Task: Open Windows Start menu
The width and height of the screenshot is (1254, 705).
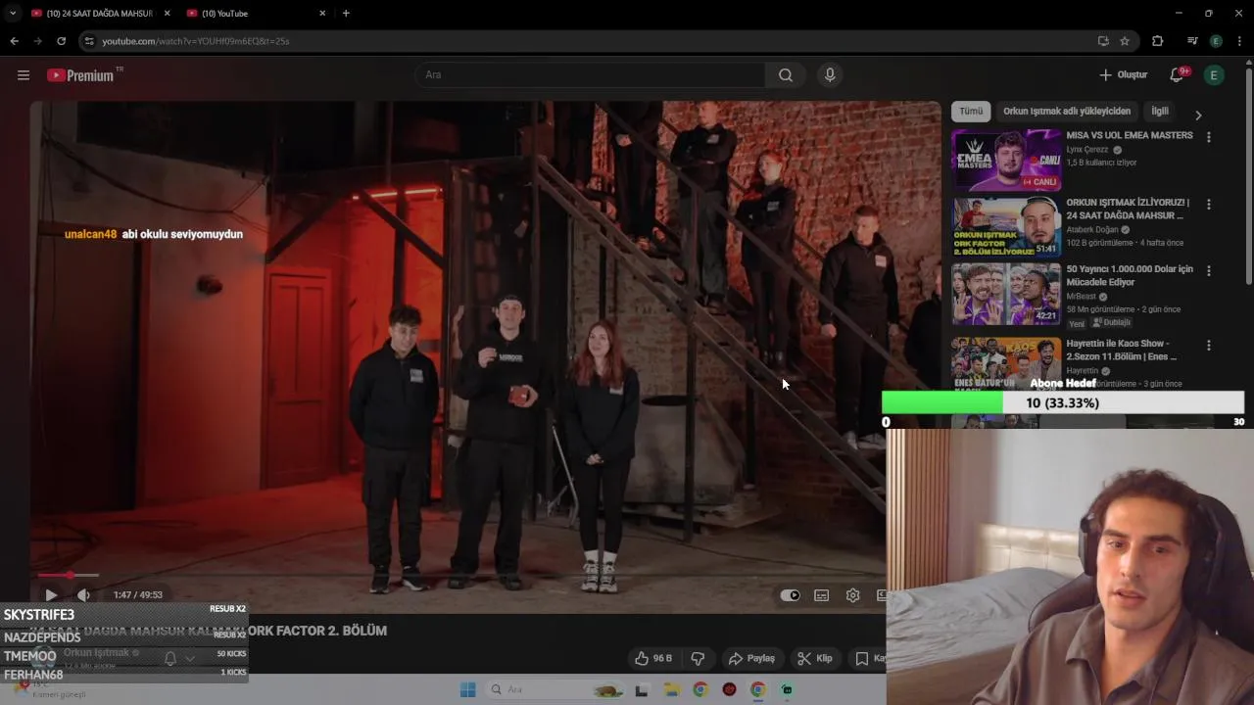Action: [x=467, y=689]
